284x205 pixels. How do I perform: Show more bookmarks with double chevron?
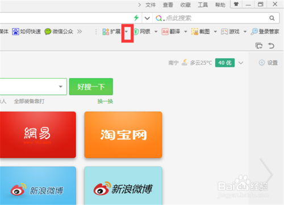pos(80,32)
